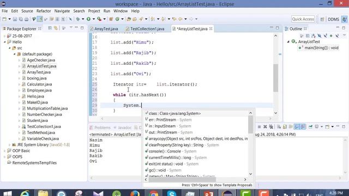Image resolution: width=349 pixels, height=196 pixels.
Task: Open the dropdown arrow next to Debug button
Action: pyautogui.click(x=83, y=19)
